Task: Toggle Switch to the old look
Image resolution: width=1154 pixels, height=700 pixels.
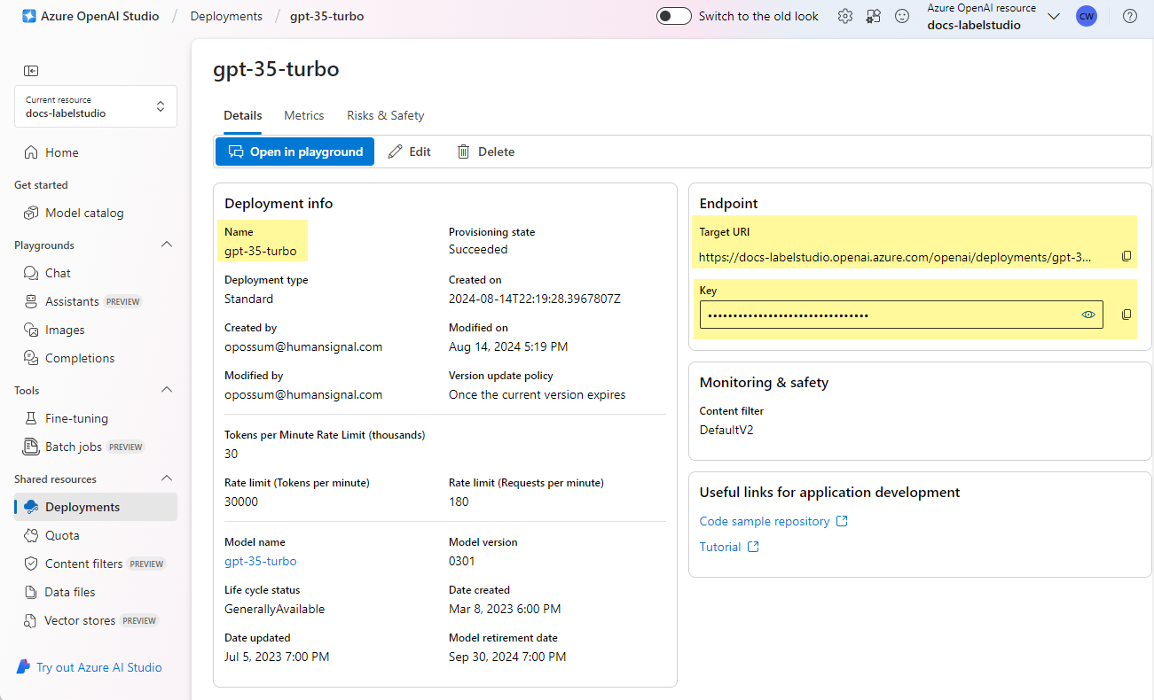Action: coord(673,15)
